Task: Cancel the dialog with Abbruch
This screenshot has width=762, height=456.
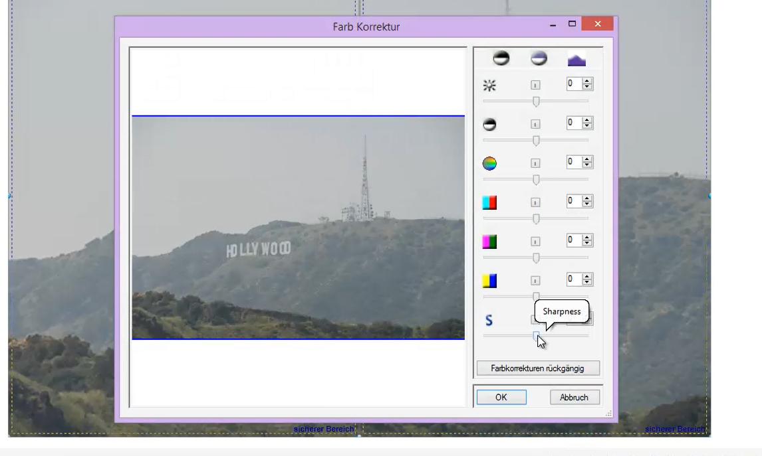Action: click(574, 398)
